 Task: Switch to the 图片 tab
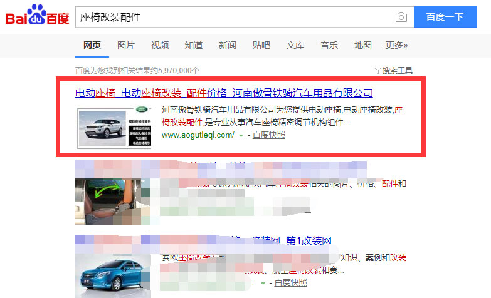125,45
